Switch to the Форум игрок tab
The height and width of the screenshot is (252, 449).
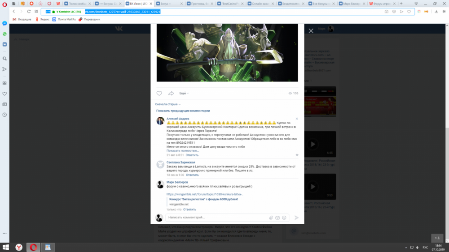pyautogui.click(x=383, y=4)
